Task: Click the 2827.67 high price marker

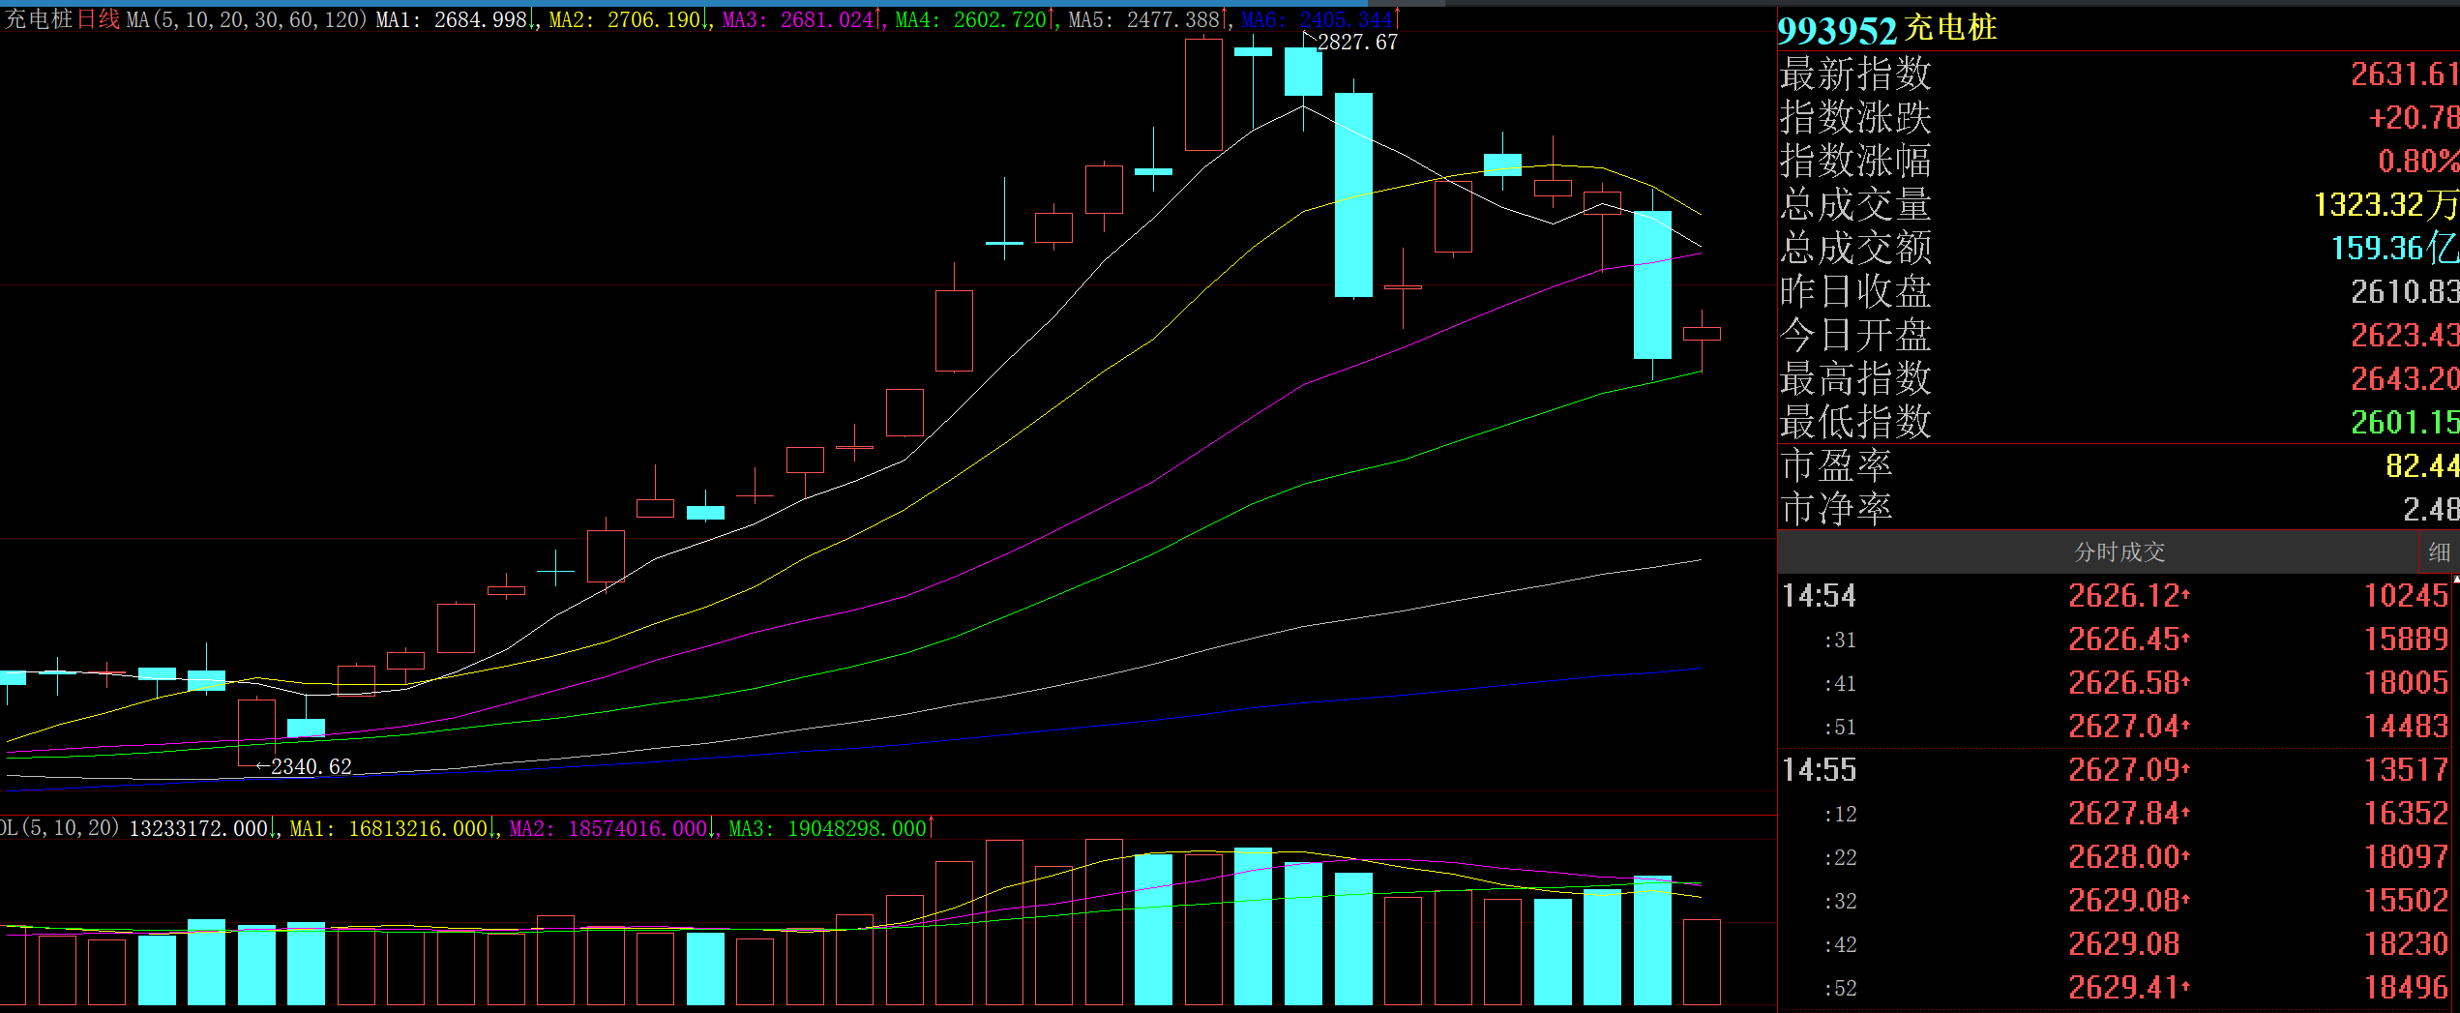Action: click(1357, 43)
